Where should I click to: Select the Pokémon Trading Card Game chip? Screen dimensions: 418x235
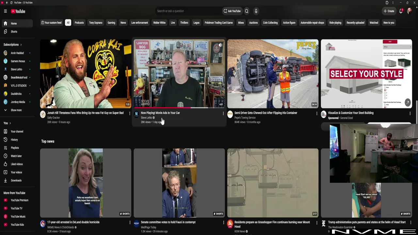pos(219,23)
